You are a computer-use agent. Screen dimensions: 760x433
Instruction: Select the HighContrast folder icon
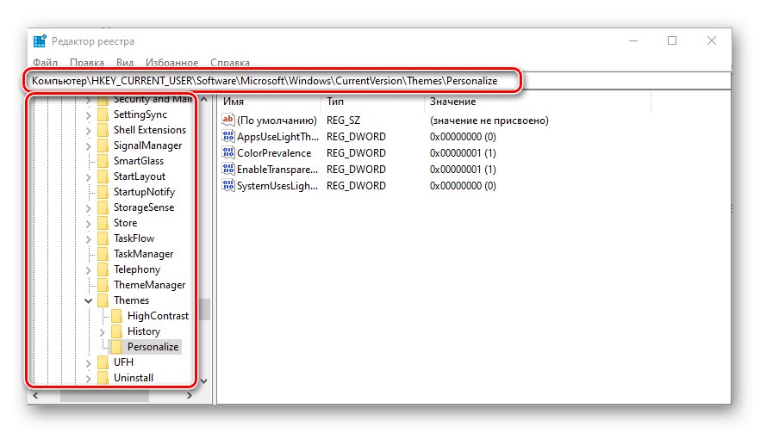tap(116, 316)
